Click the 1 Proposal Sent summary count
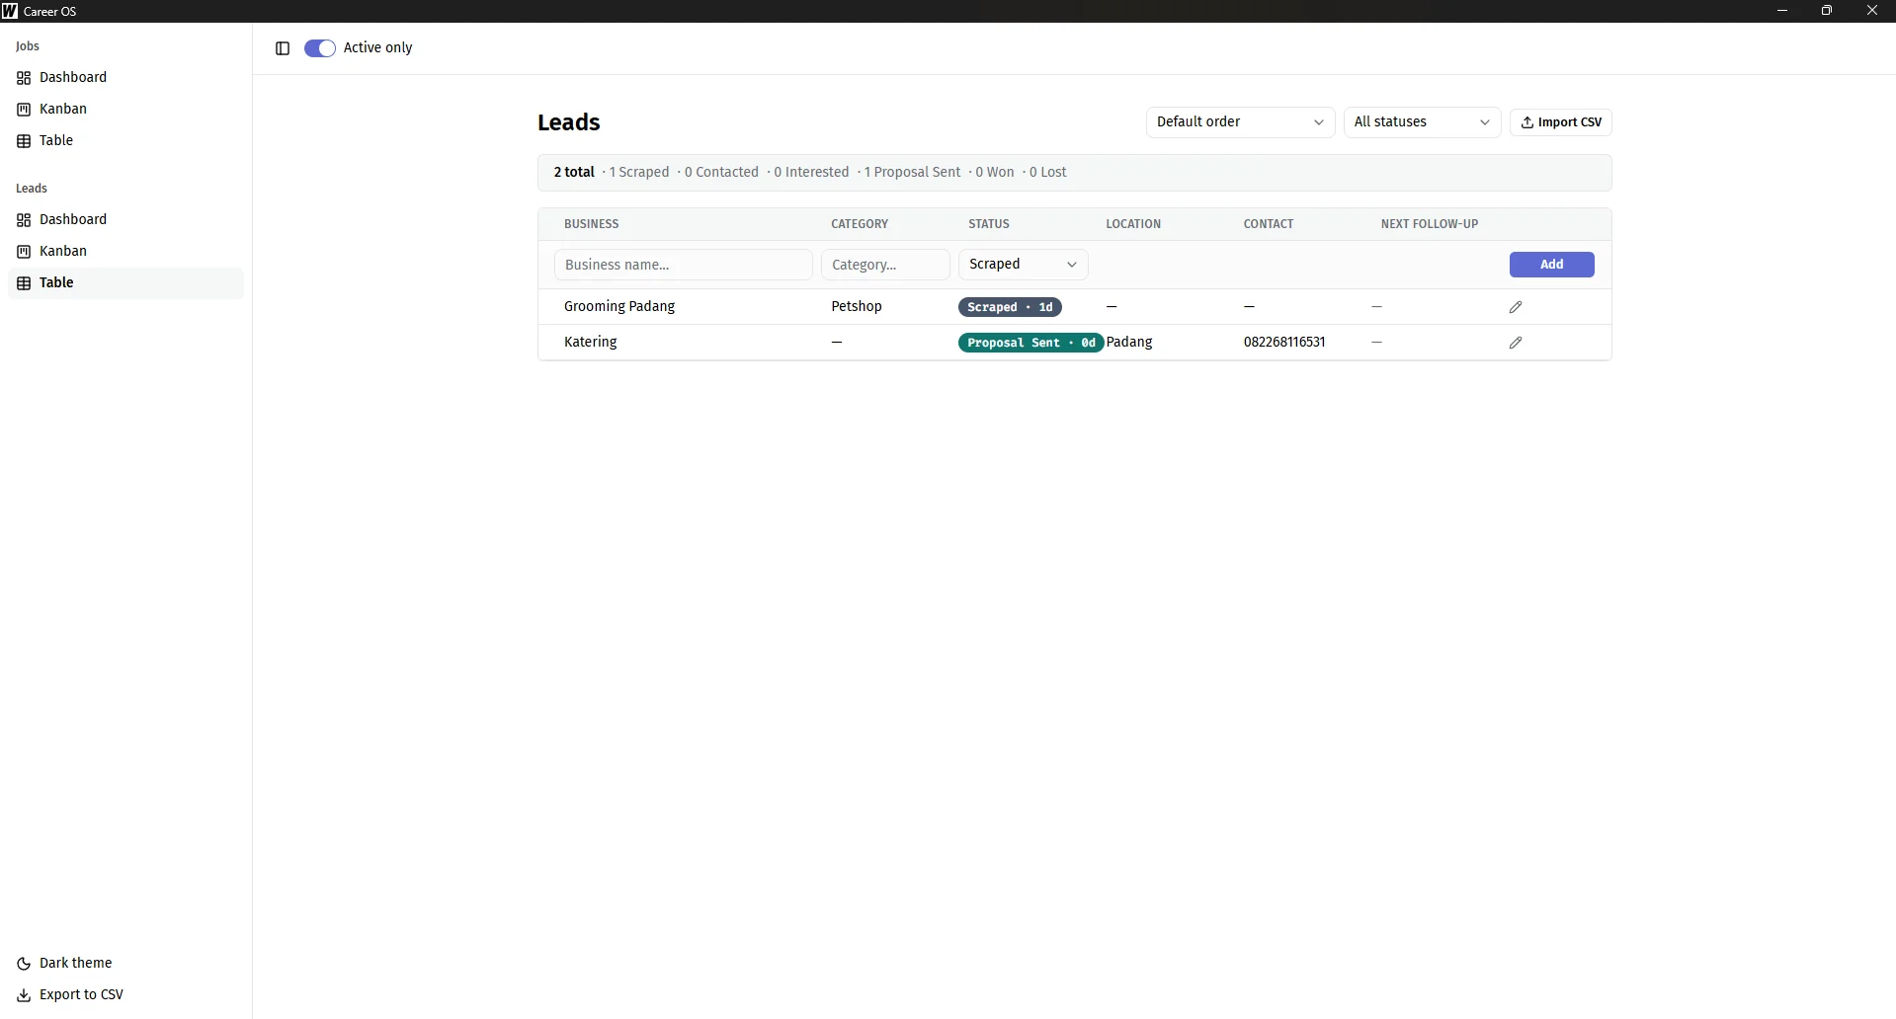 (912, 172)
